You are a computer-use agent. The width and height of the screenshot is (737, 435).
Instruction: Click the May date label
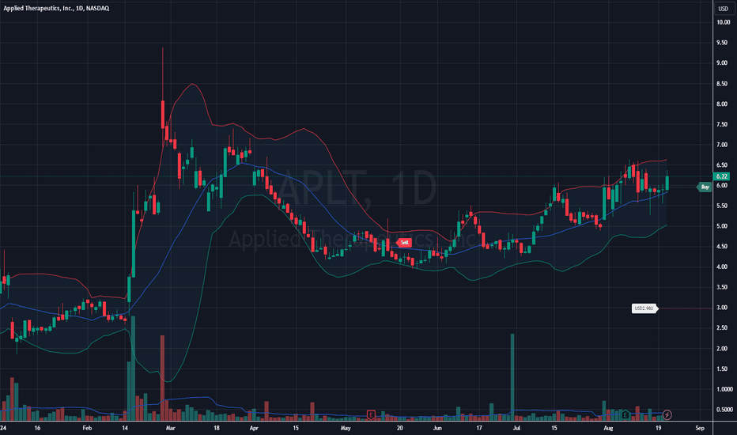(346, 428)
